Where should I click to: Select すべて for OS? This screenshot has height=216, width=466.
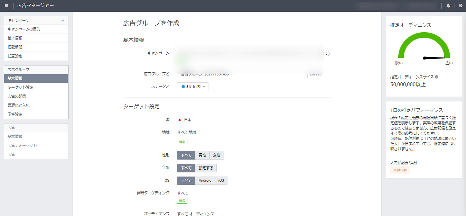186,180
